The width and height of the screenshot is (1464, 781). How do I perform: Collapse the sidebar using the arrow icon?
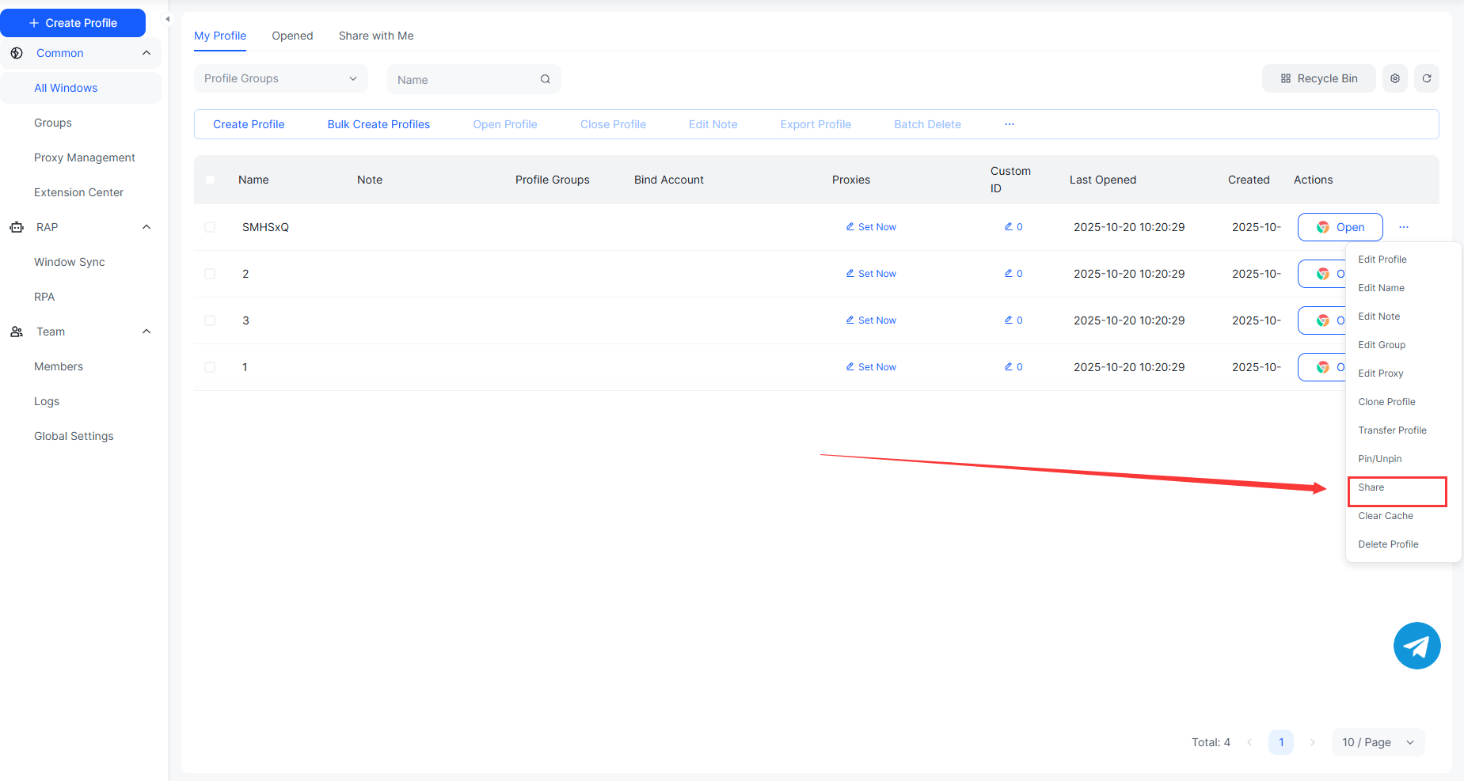[167, 19]
